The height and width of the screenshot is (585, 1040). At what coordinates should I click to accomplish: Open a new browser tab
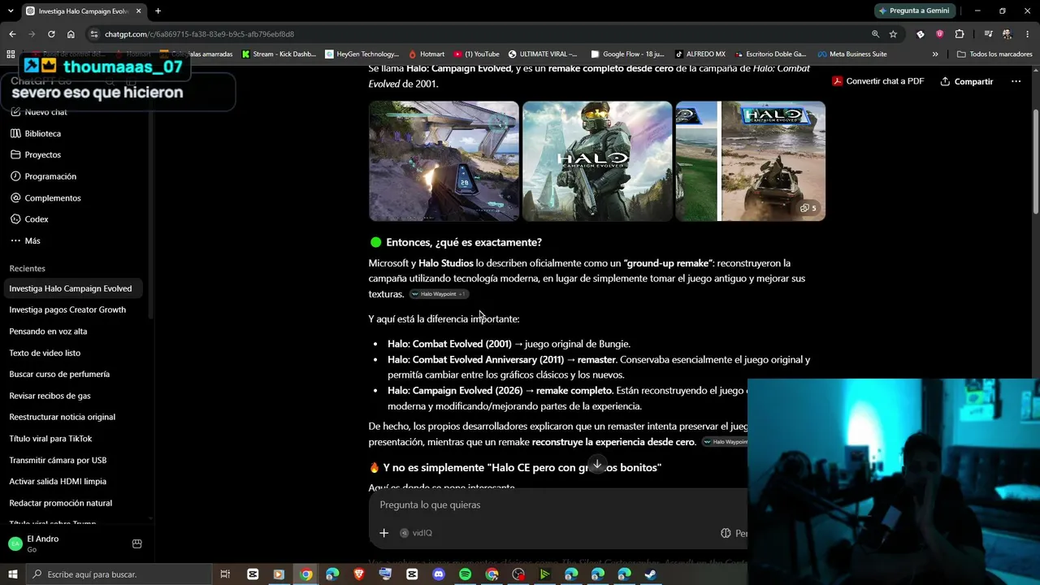click(x=158, y=11)
